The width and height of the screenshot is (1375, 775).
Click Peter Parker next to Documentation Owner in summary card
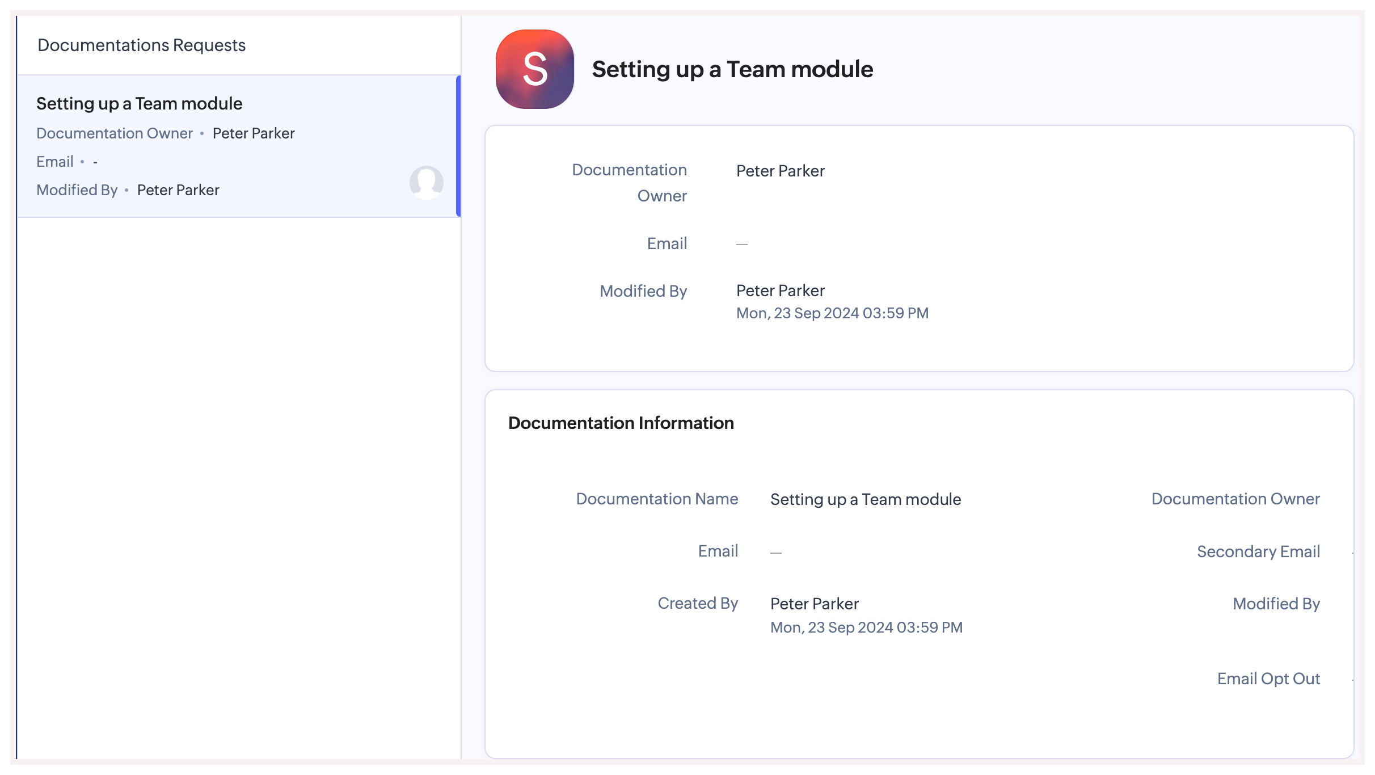[x=780, y=171]
